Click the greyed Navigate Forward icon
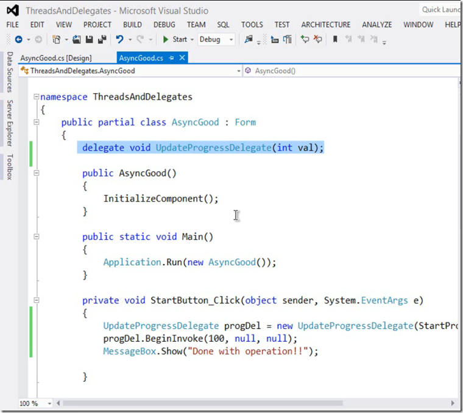This screenshot has width=463, height=413. 38,39
